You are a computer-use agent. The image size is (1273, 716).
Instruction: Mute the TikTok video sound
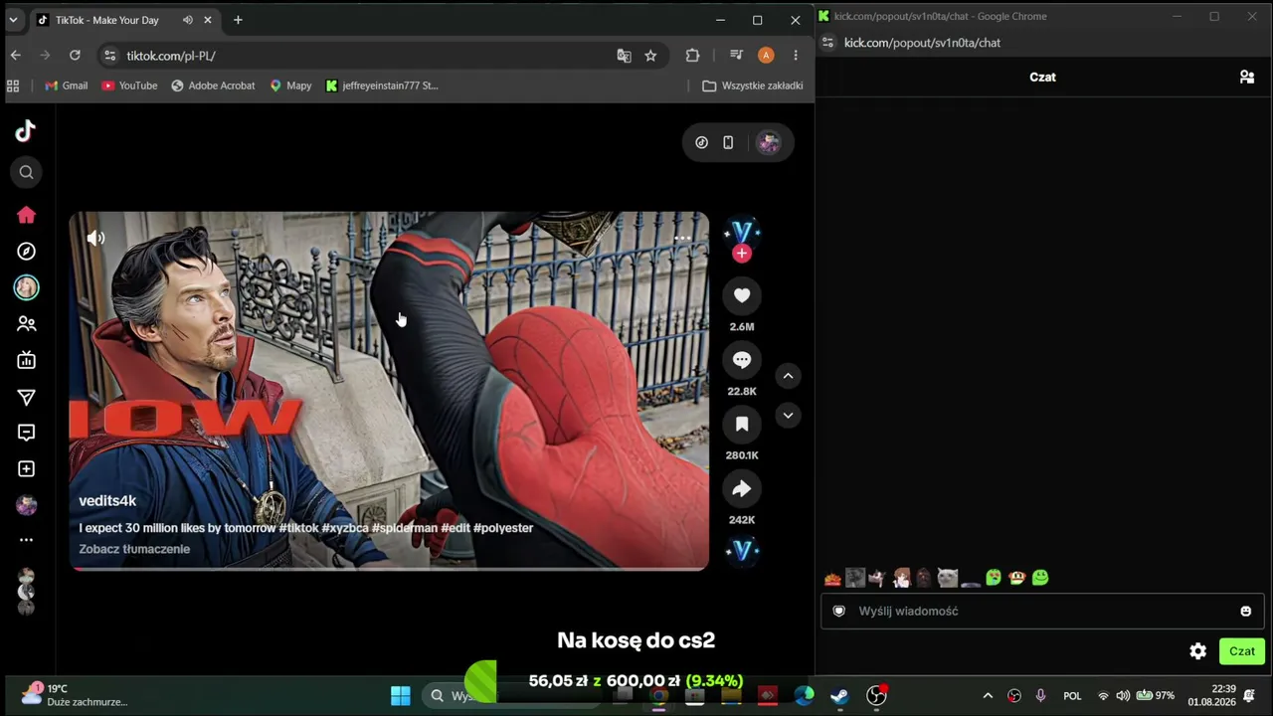[x=95, y=238]
